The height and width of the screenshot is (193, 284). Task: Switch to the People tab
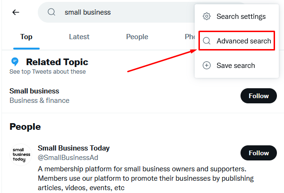point(137,37)
